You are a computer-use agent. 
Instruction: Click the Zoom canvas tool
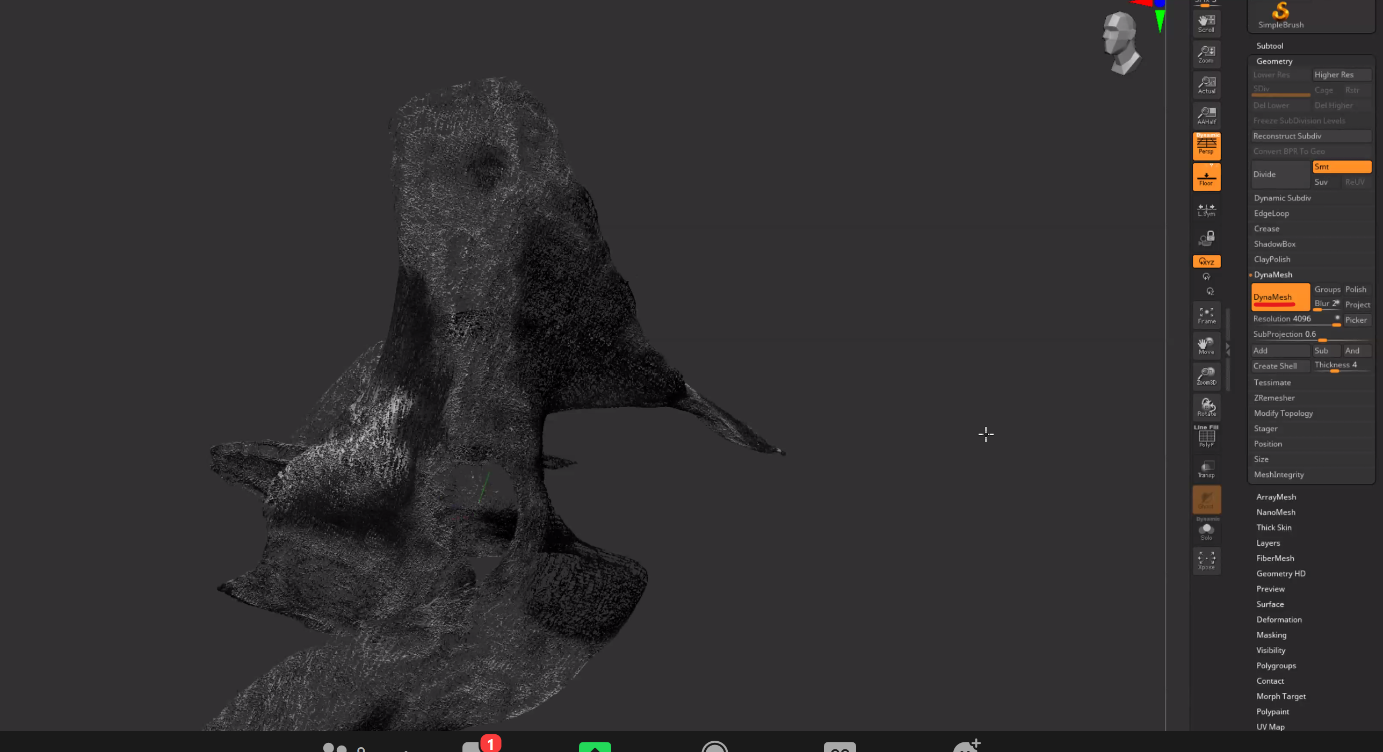point(1206,54)
